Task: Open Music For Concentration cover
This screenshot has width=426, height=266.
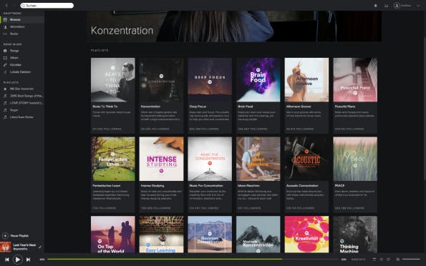Action: click(x=210, y=159)
